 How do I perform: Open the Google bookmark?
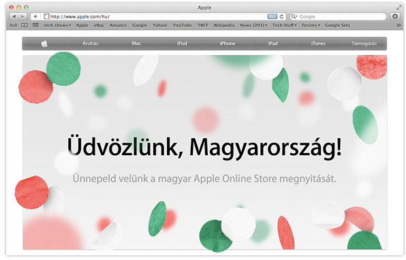tap(140, 25)
